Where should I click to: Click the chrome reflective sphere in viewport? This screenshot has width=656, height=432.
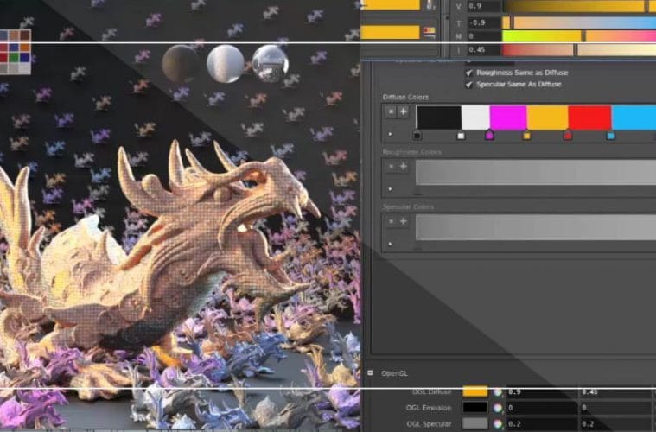point(271,63)
